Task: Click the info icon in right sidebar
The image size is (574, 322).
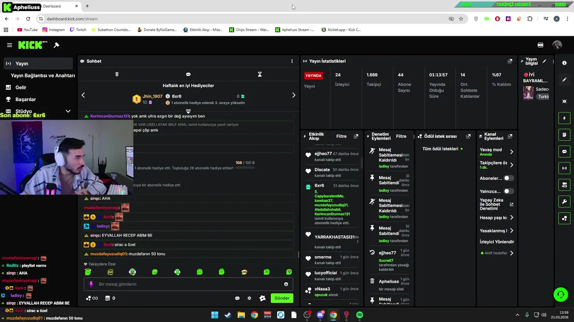Action: 565,63
